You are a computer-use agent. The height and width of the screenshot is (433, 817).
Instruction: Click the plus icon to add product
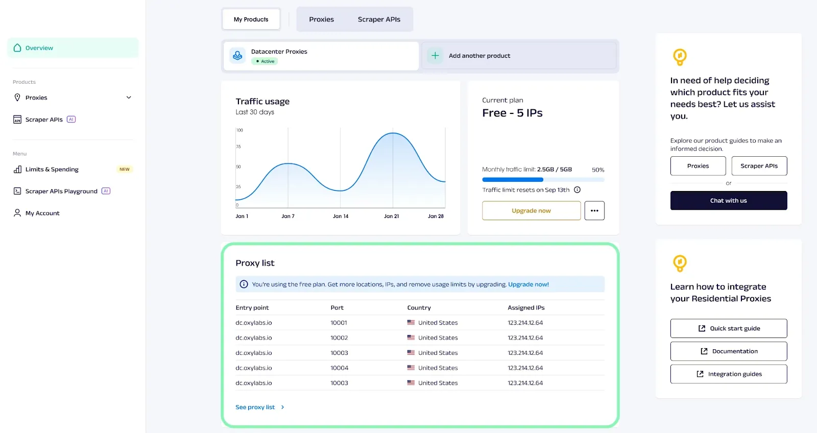[x=435, y=56]
